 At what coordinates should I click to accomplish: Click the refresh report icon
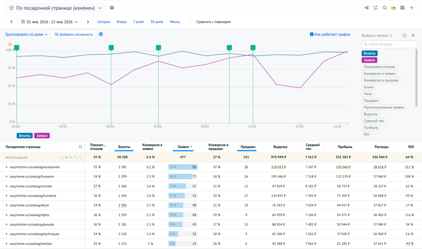pyautogui.click(x=375, y=8)
